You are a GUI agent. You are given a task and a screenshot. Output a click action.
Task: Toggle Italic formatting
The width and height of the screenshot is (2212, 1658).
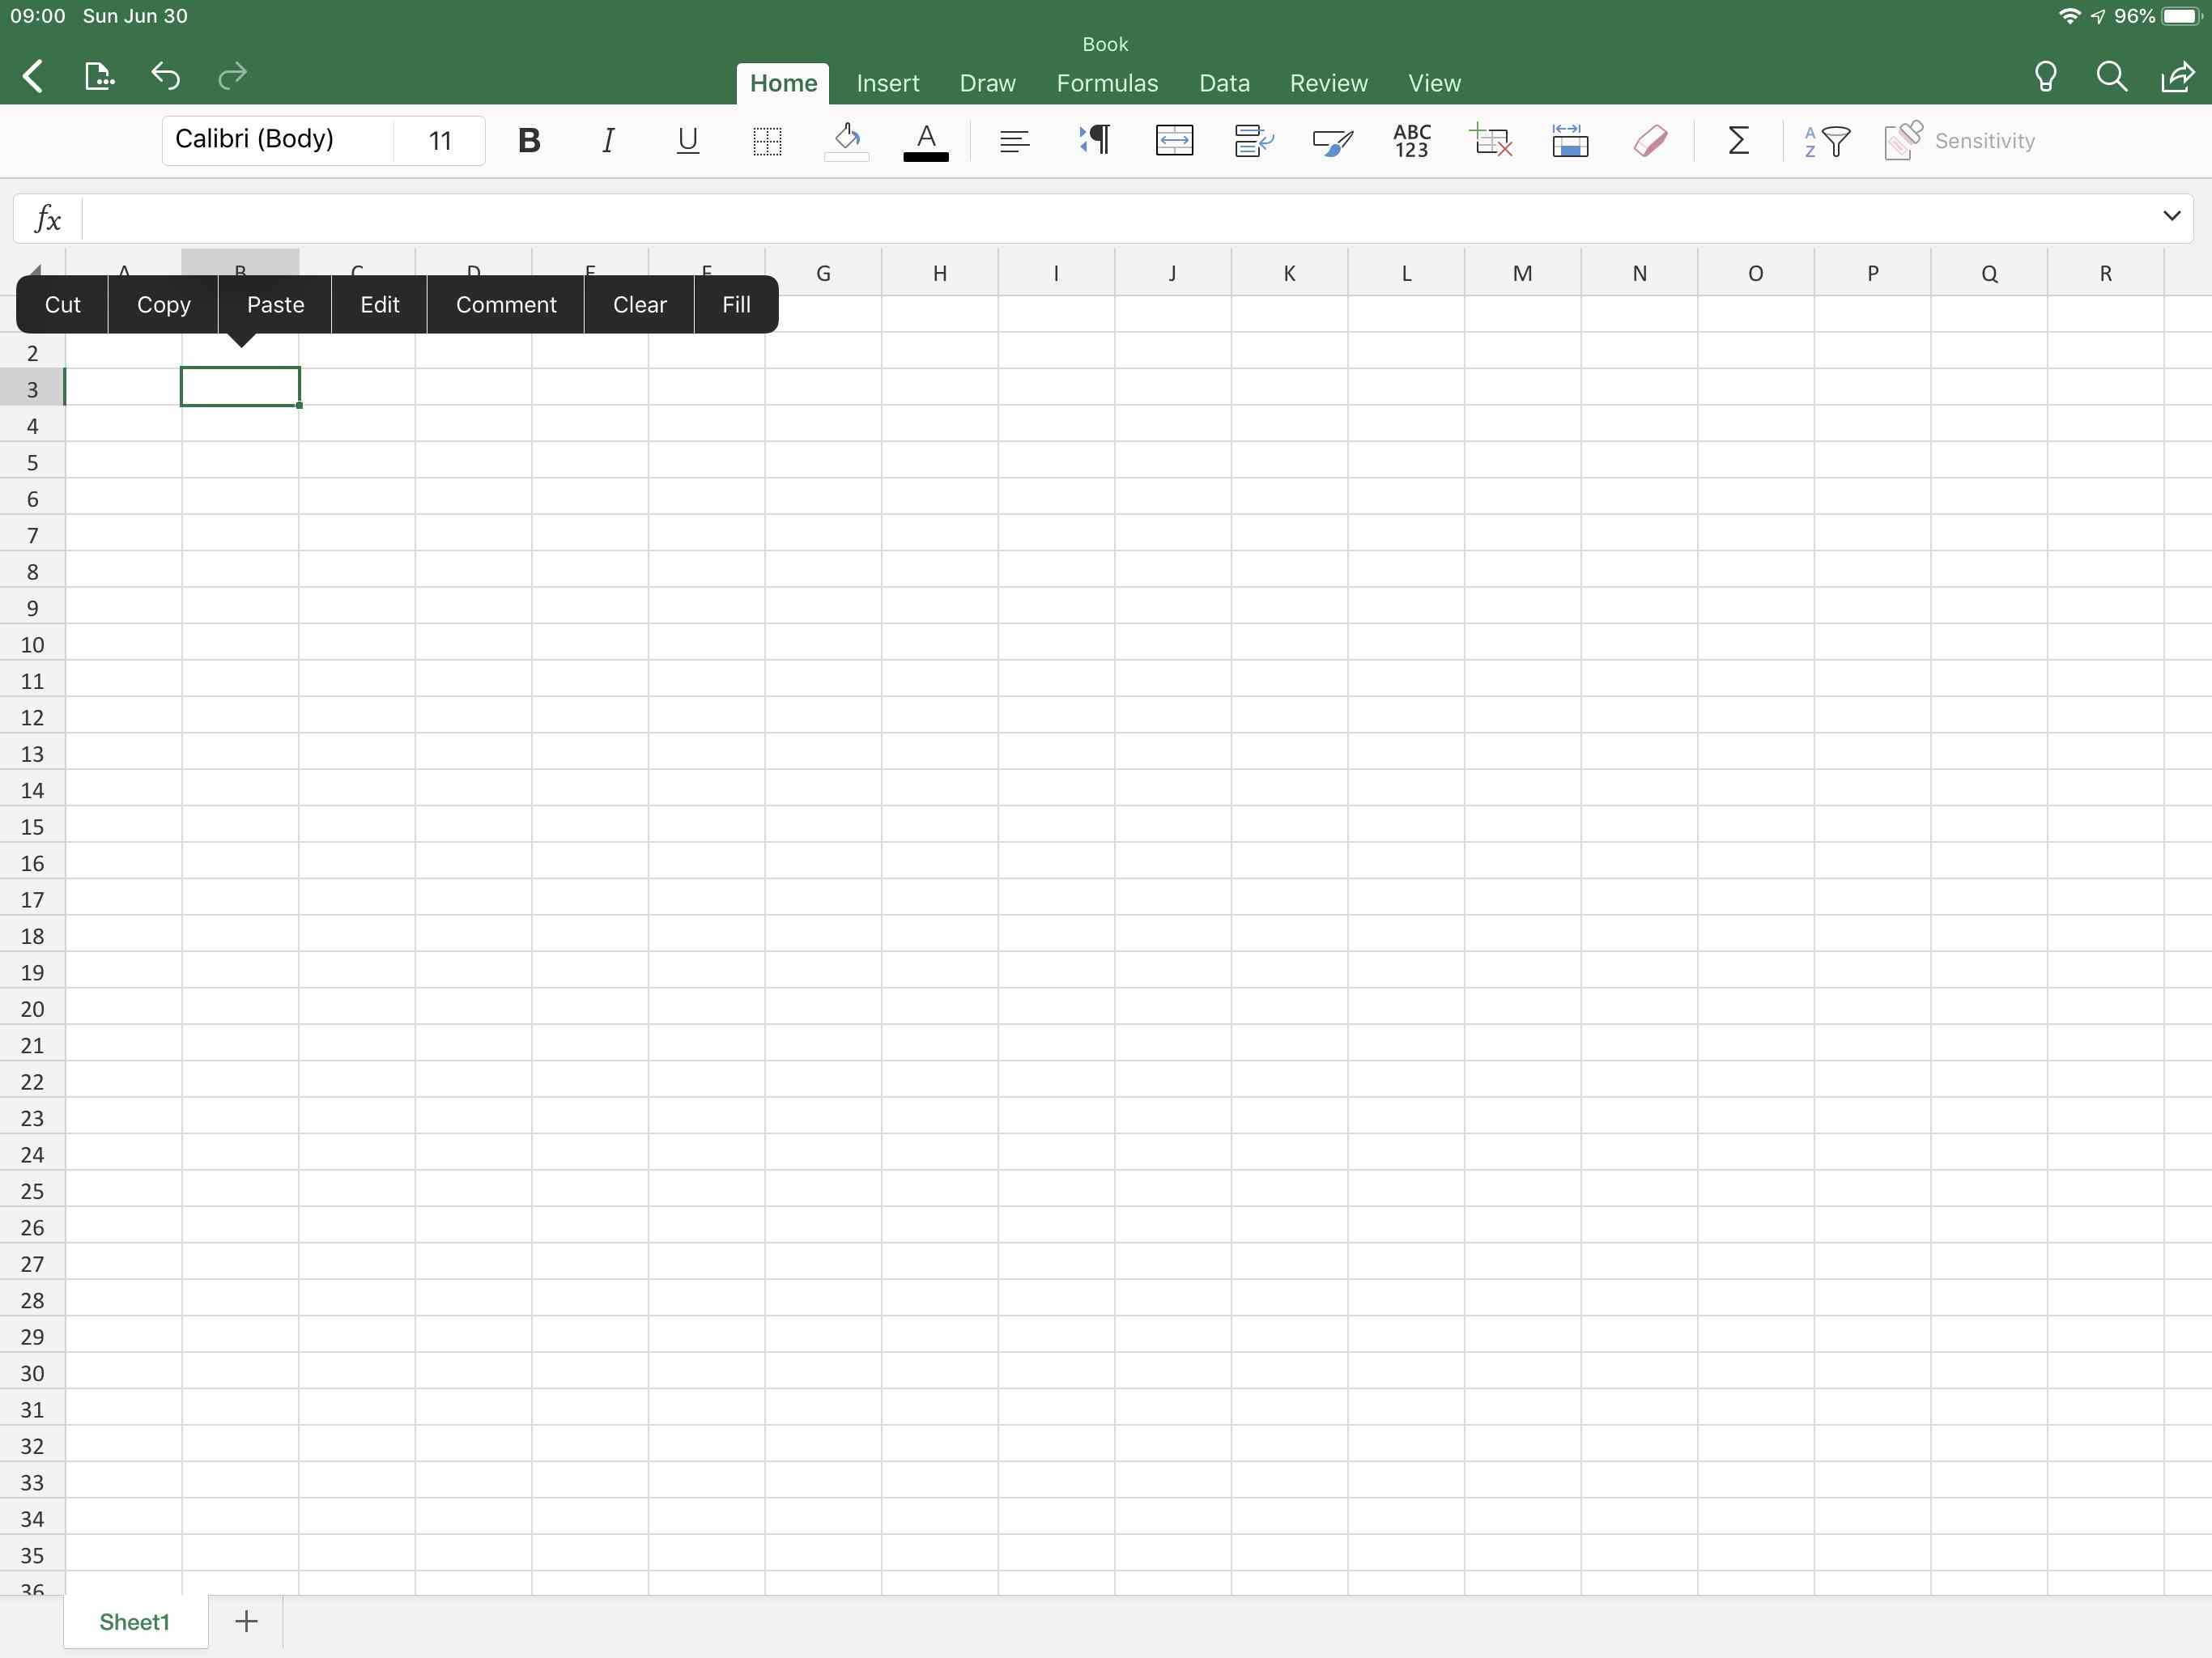coord(608,141)
